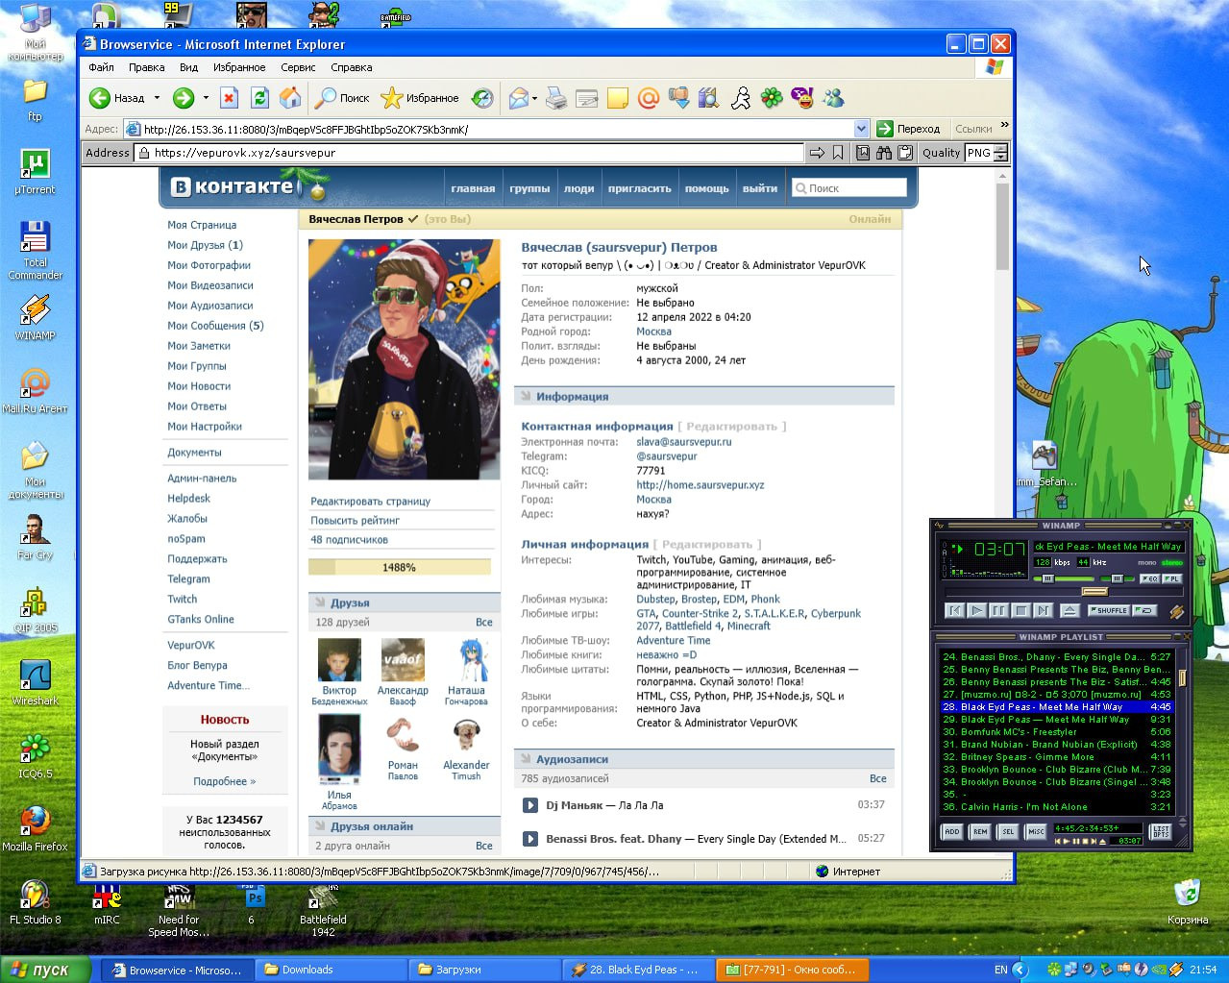Open the Избранное menu in menu bar

click(x=239, y=67)
